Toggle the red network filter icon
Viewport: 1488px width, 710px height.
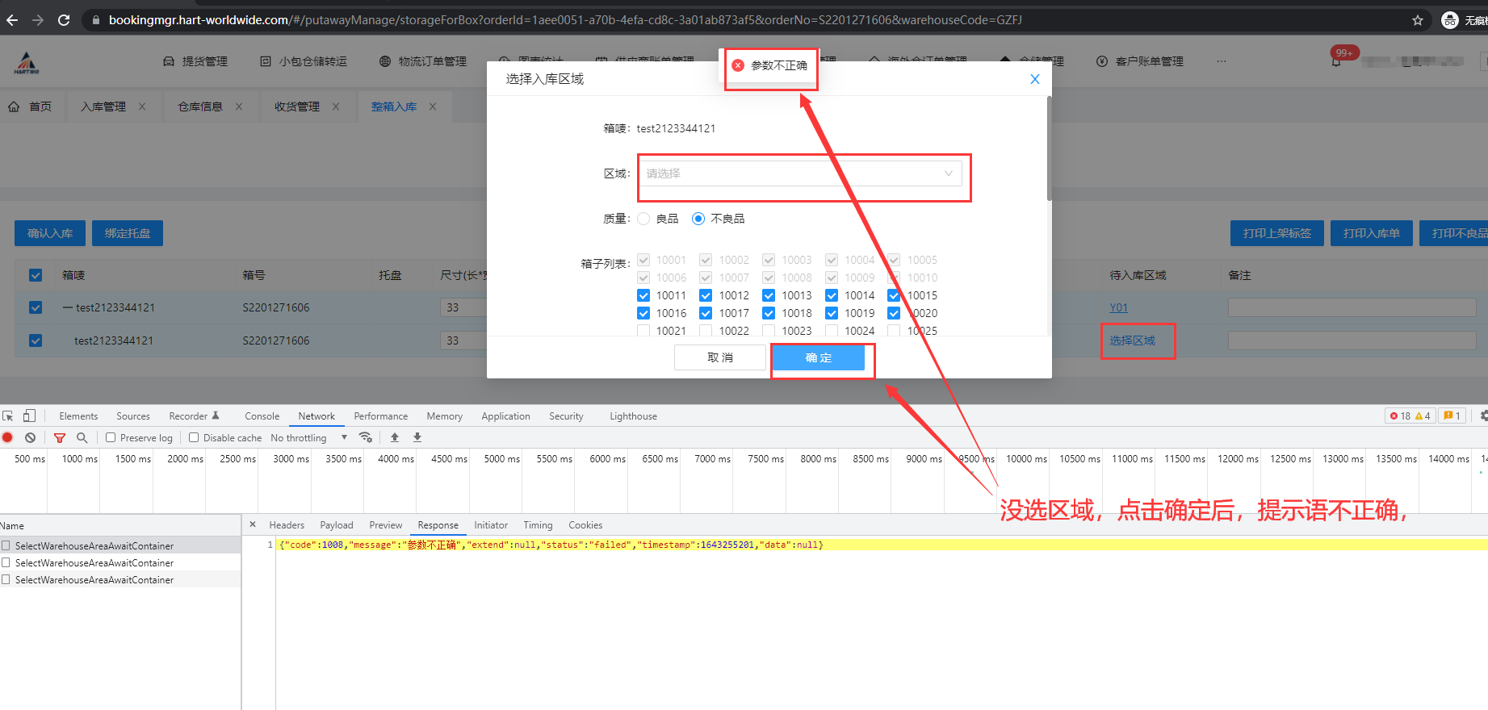(x=59, y=437)
